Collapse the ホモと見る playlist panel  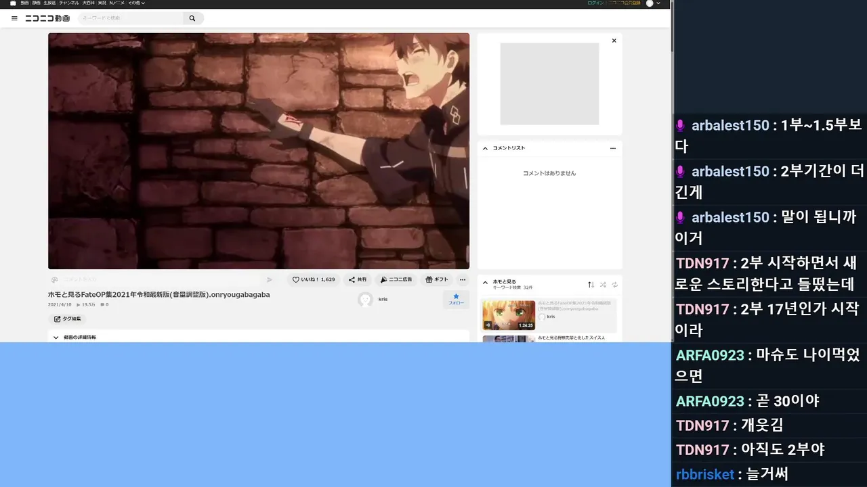485,283
